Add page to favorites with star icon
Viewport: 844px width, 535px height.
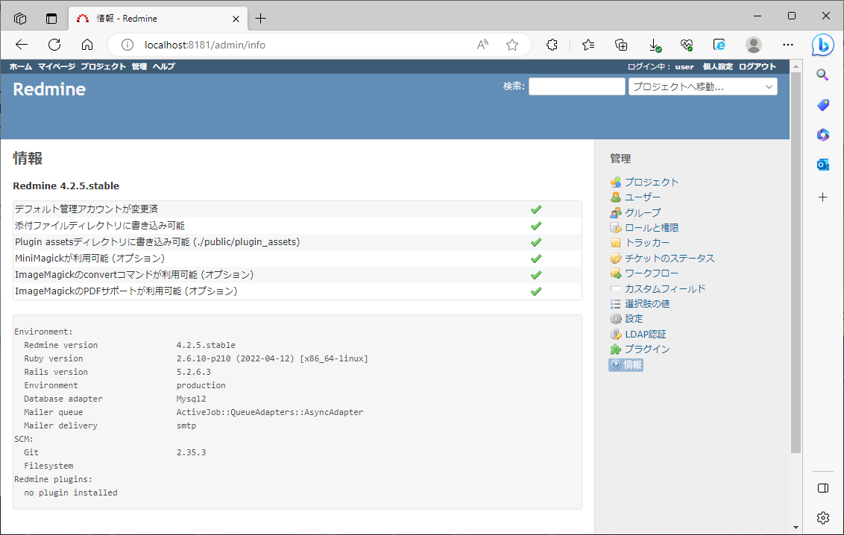tap(512, 45)
